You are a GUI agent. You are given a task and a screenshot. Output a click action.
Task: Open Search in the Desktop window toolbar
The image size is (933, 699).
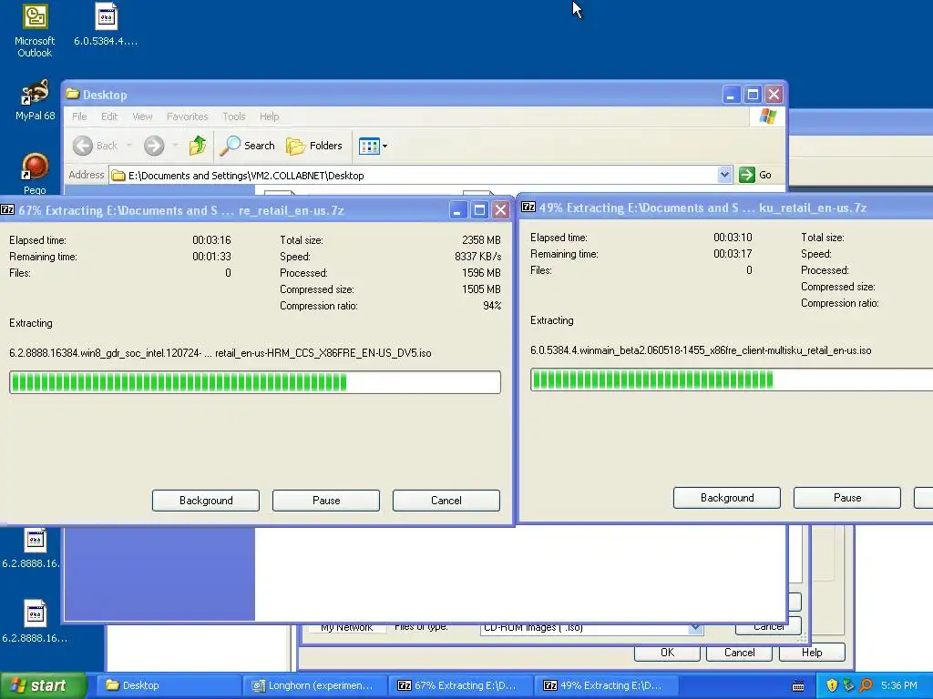247,146
